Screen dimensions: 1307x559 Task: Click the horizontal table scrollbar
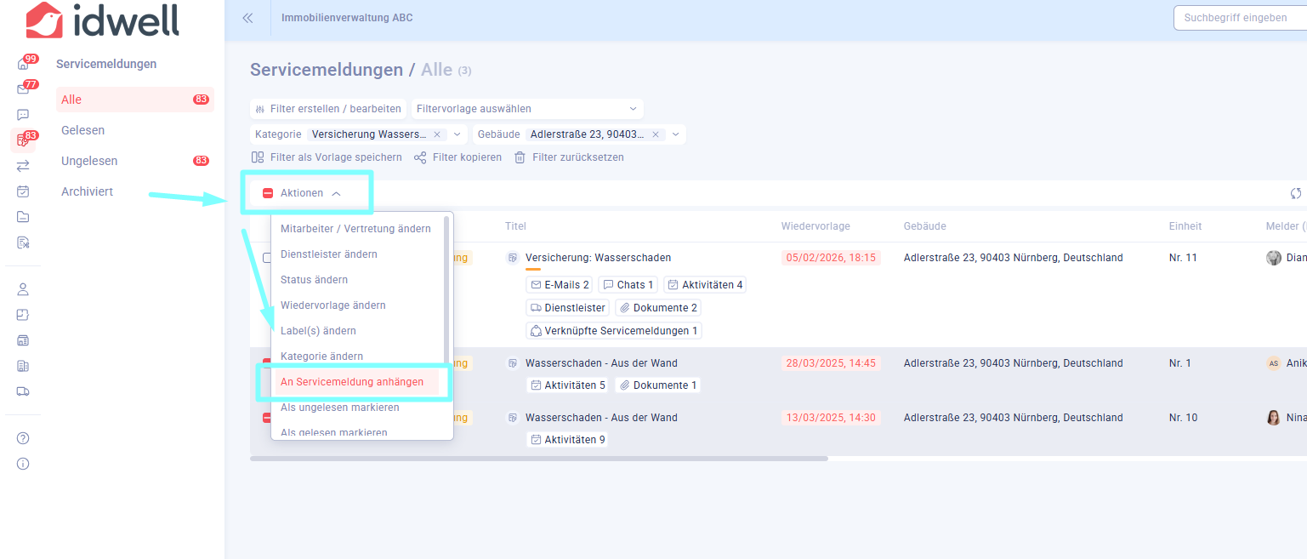(x=538, y=459)
